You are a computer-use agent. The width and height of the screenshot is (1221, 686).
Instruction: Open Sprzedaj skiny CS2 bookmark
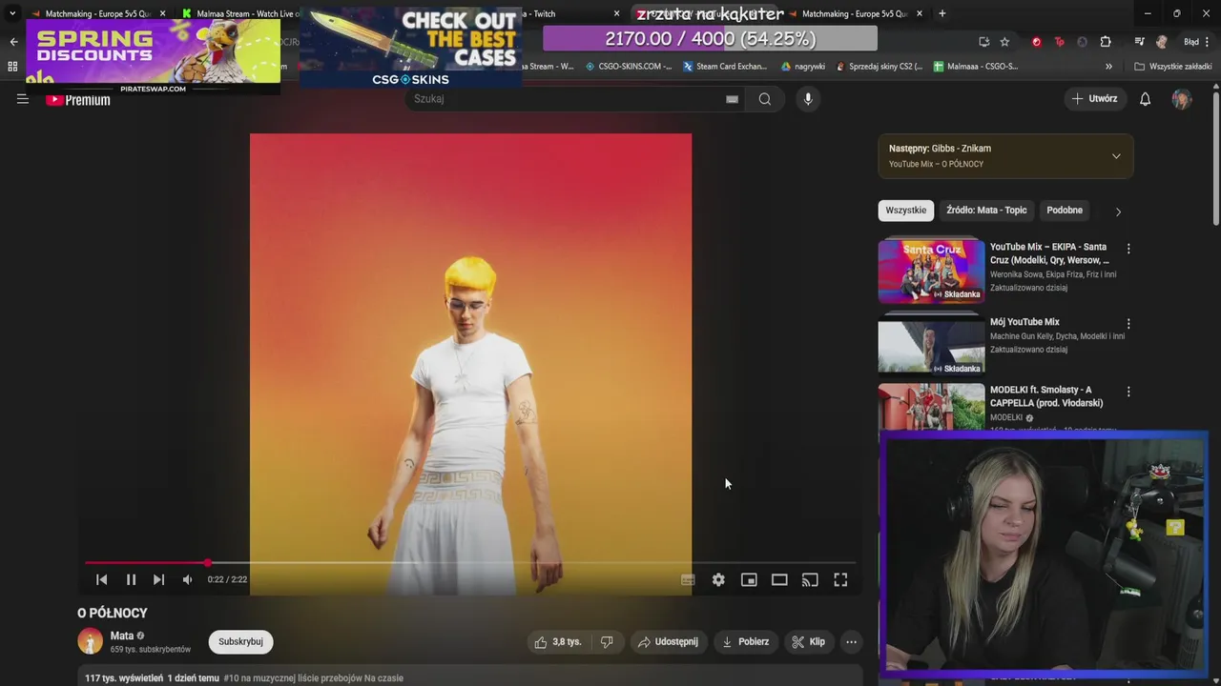coord(880,67)
